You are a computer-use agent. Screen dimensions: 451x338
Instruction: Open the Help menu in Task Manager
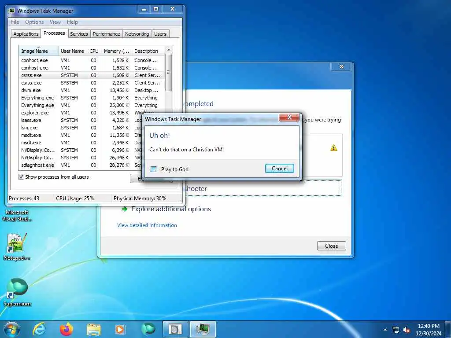coord(72,22)
